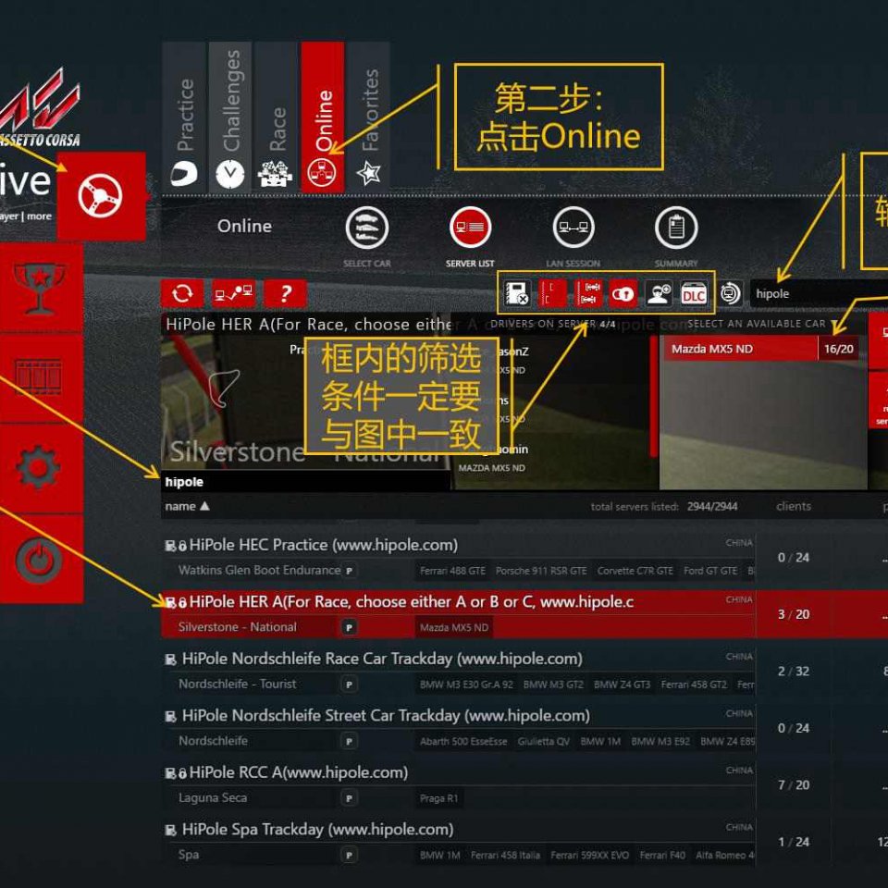Screen dimensions: 888x888
Task: Select the Online tab
Action: tap(322, 117)
